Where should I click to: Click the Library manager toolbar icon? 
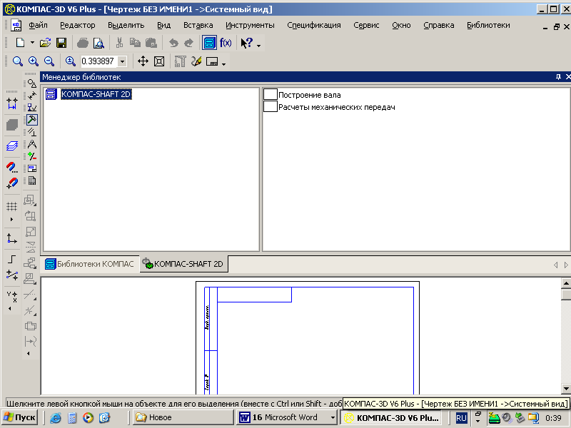tap(209, 43)
